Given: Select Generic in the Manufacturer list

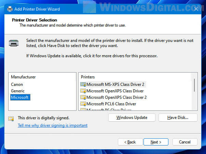Looking at the screenshot, I should (x=18, y=91).
